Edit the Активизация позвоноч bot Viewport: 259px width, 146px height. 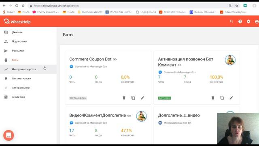[x=231, y=98]
